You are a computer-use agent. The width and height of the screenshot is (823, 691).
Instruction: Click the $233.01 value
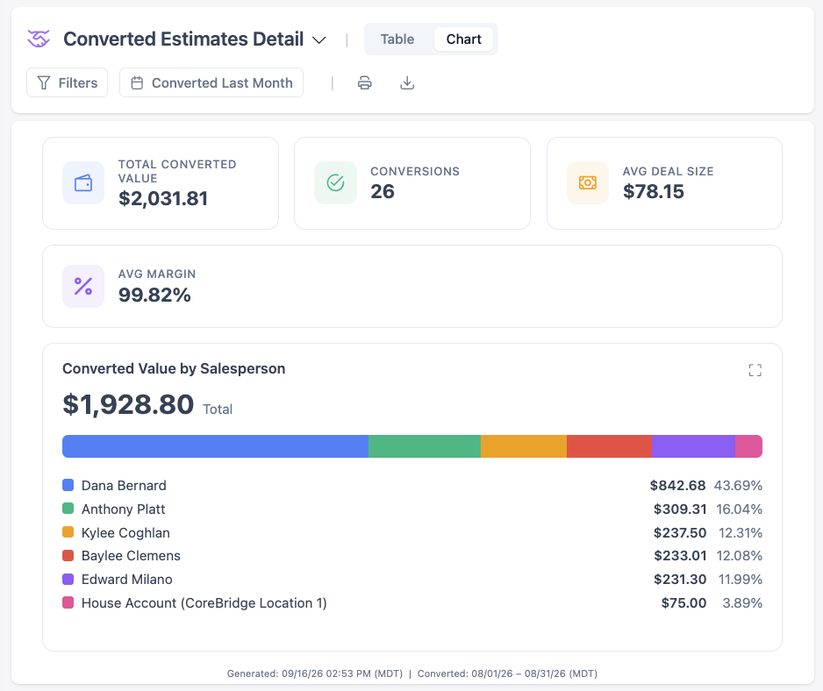pos(680,556)
